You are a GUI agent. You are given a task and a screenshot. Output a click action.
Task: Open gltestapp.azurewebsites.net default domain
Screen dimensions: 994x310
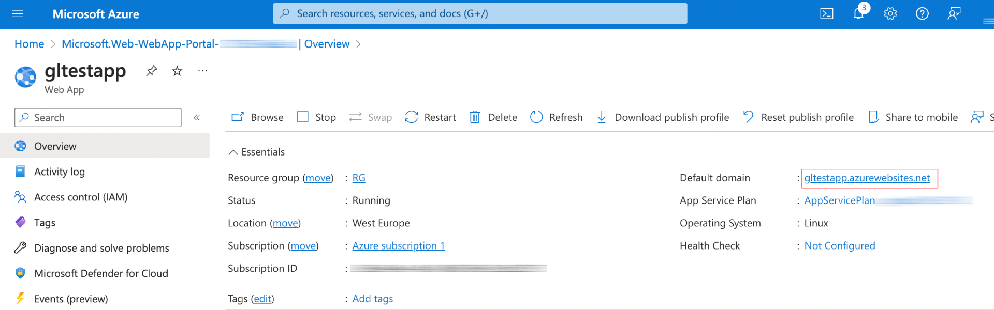pos(867,178)
